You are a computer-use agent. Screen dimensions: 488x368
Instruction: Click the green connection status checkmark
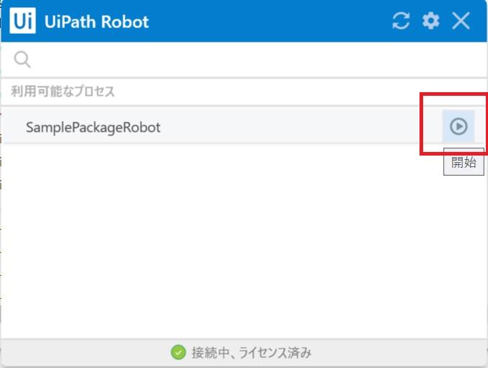[x=178, y=352]
